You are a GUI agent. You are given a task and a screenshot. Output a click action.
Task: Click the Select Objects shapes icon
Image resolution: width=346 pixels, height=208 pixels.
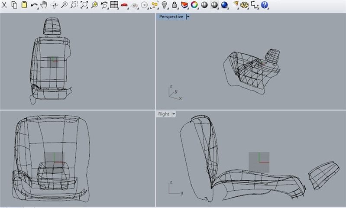pos(155,5)
